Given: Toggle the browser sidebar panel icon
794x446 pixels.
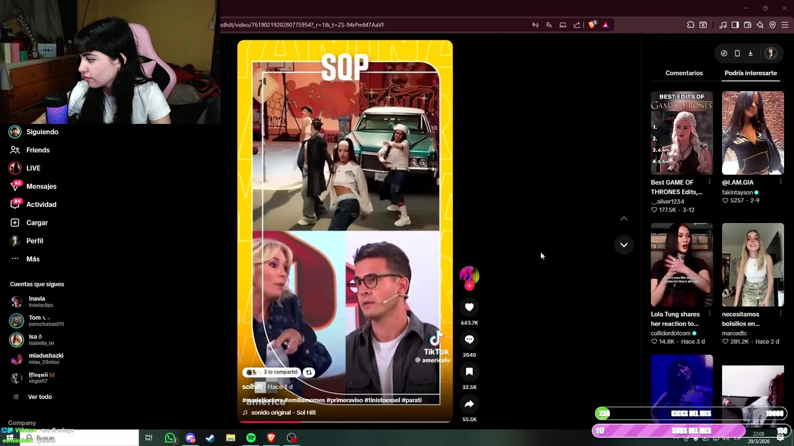Looking at the screenshot, I should [x=735, y=25].
